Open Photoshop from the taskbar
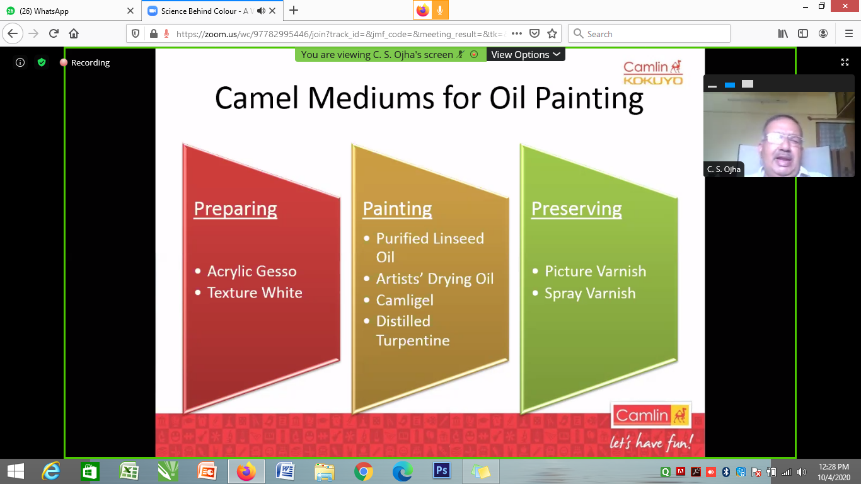This screenshot has height=484, width=861. point(441,471)
